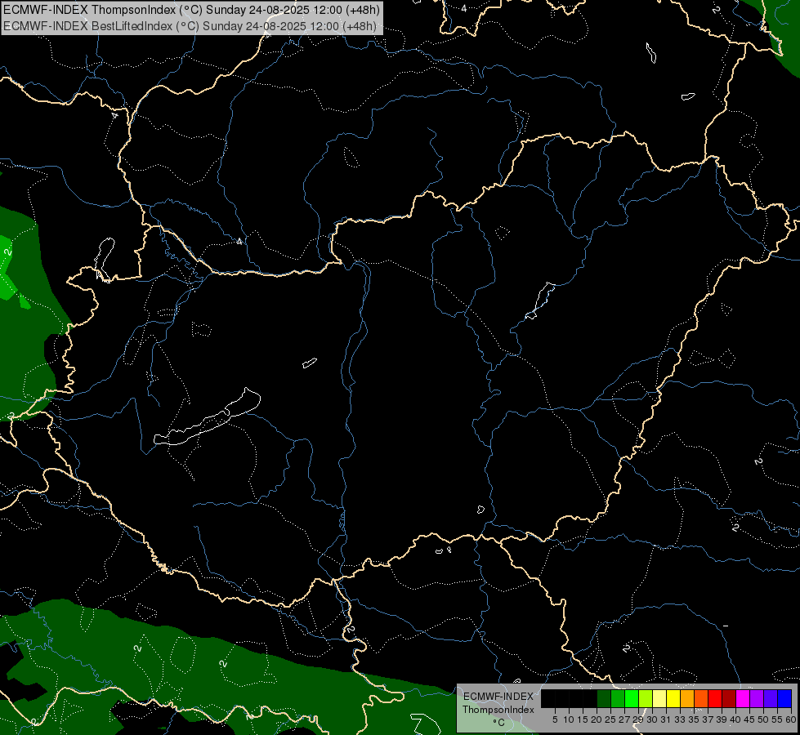800x735 pixels.
Task: Select the bright red 37–39 legend swatch
Action: click(715, 698)
